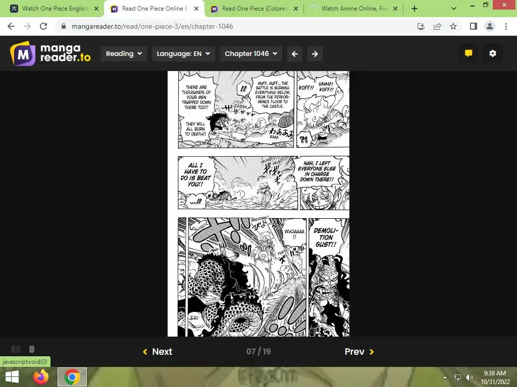This screenshot has width=517, height=387.
Task: Open the network tray icon
Action: tap(457, 377)
